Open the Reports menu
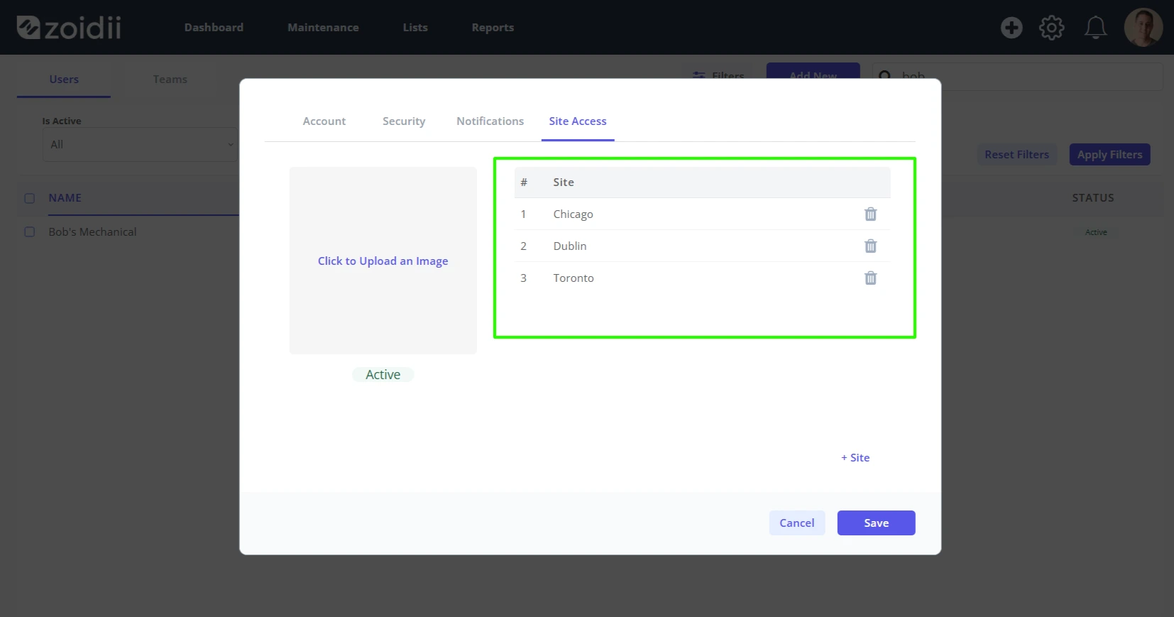This screenshot has width=1174, height=617. 493,28
